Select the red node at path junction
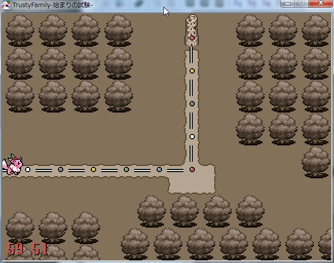 coord(192,170)
